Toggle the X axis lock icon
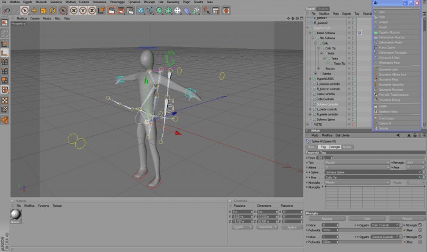The image size is (427, 252). [x=74, y=10]
